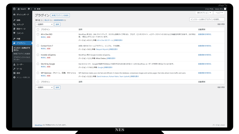Enable auto-updates for WP-Optimize
Viewport: 239px width, 134px height.
(x=205, y=73)
